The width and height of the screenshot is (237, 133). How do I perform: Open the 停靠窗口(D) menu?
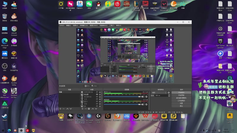pos(84,25)
